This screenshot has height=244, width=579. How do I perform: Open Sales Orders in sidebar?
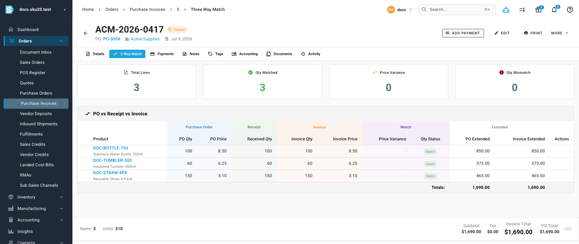coord(32,62)
